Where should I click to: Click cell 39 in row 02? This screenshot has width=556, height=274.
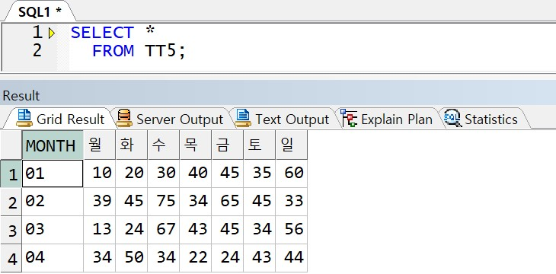[99, 202]
